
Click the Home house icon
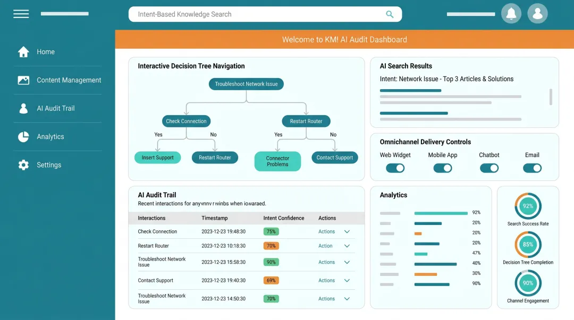pos(23,52)
